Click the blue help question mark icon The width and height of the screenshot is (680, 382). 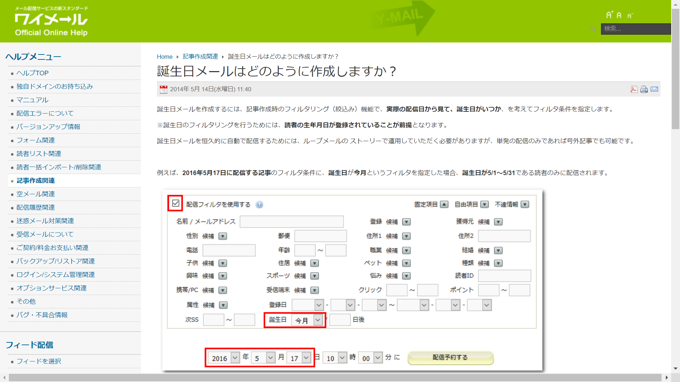click(259, 205)
